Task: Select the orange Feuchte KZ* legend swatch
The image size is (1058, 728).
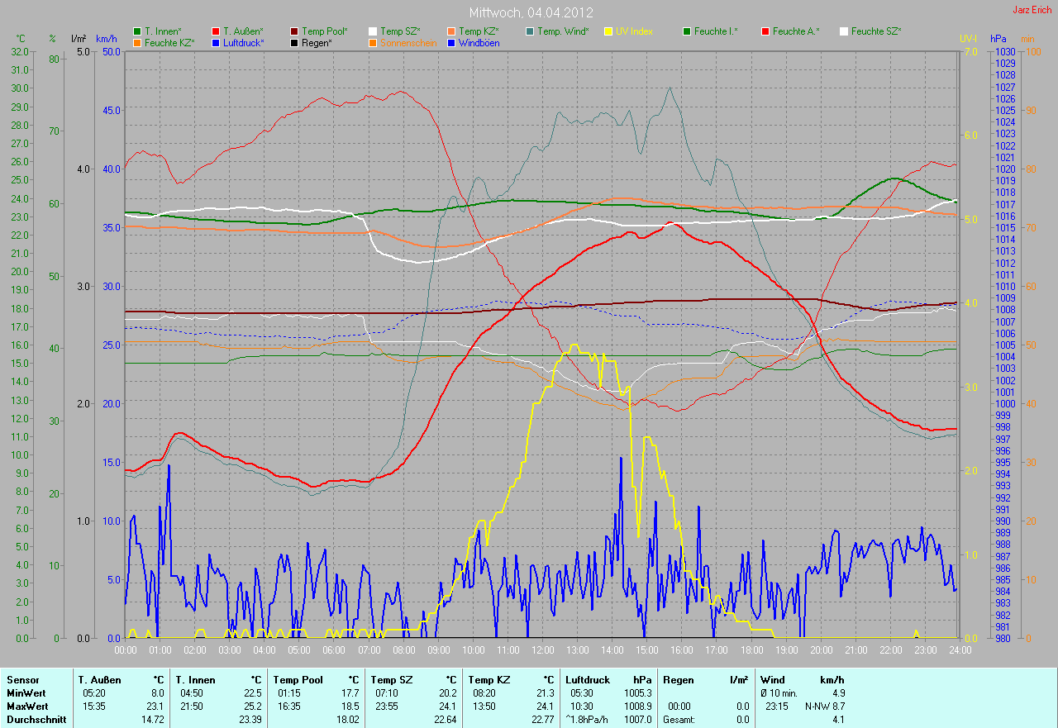Action: pyautogui.click(x=137, y=42)
